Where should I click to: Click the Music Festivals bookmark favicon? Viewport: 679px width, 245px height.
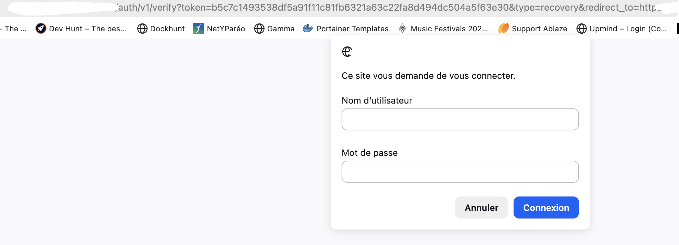(x=402, y=28)
